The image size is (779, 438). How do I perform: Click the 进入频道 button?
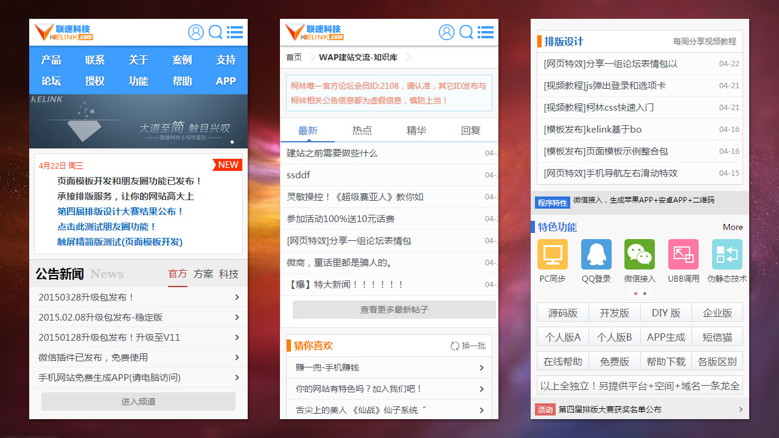[138, 401]
